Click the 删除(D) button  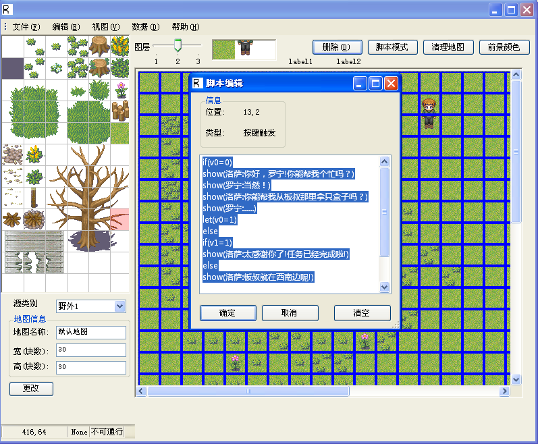(338, 47)
